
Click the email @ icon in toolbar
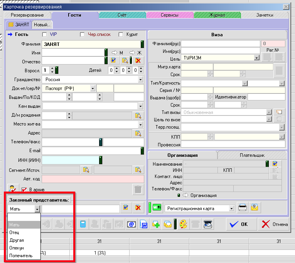click(x=131, y=224)
